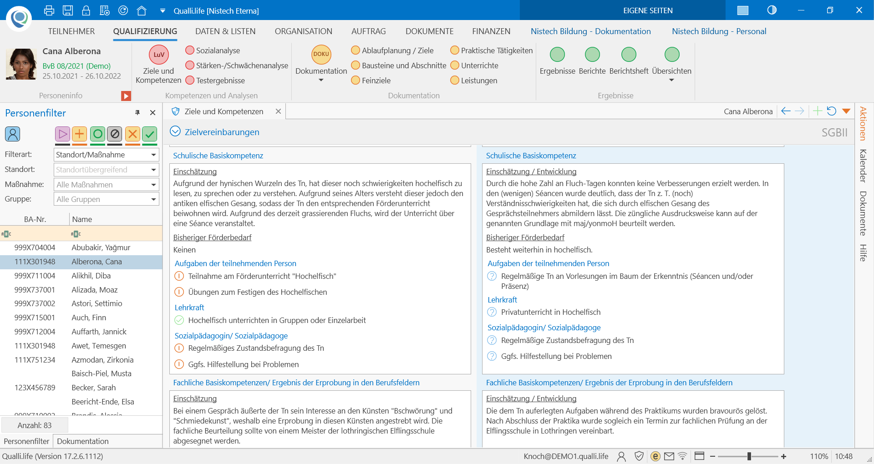Click the Name column filter field
The image size is (874, 464).
[116, 234]
